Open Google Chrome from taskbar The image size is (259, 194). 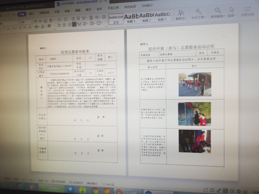(95, 191)
